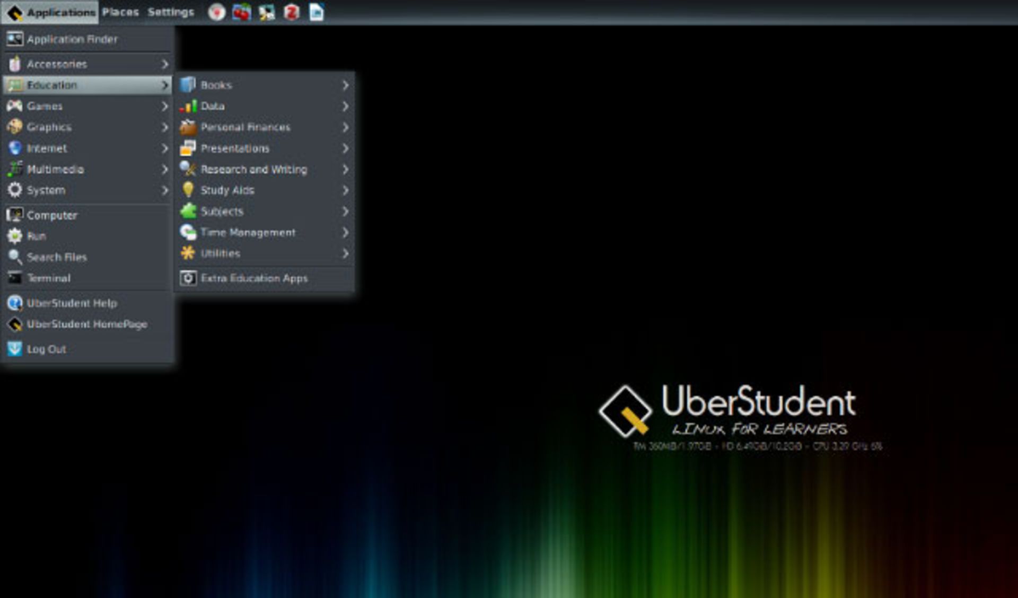Expand the Games submenu arrow
The height and width of the screenshot is (598, 1018).
point(165,106)
